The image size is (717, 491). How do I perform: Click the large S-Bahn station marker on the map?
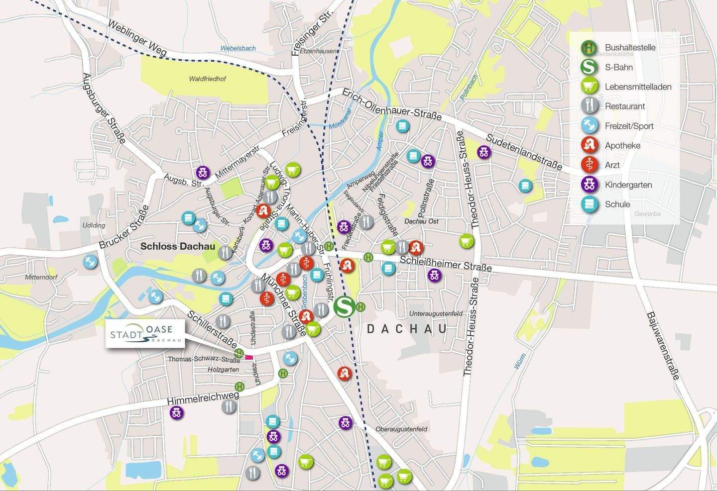pyautogui.click(x=343, y=306)
